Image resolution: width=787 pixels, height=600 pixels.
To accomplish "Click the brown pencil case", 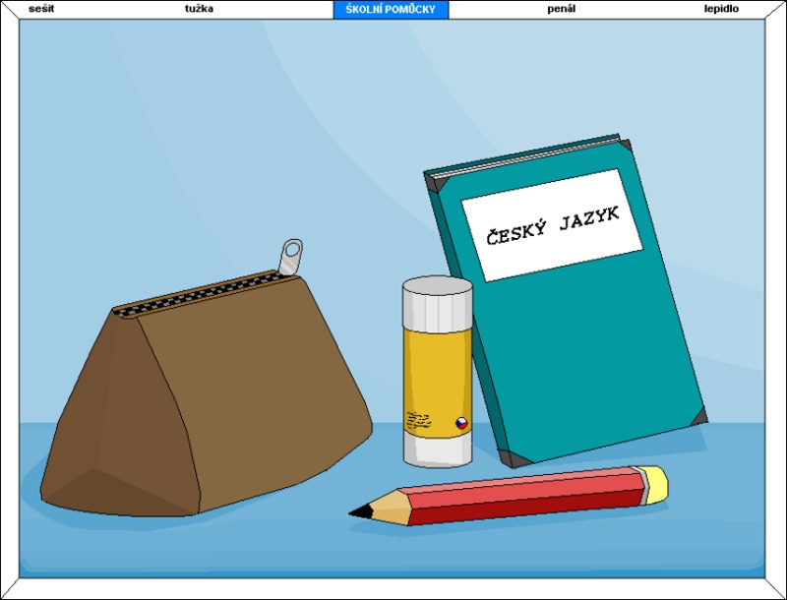I will [207, 403].
